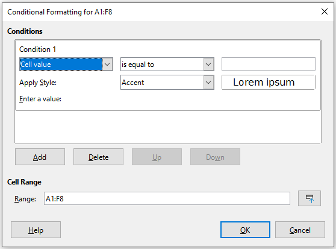This screenshot has height=249, width=336.
Task: Click the Lorem ipsum style preview
Action: pos(269,83)
